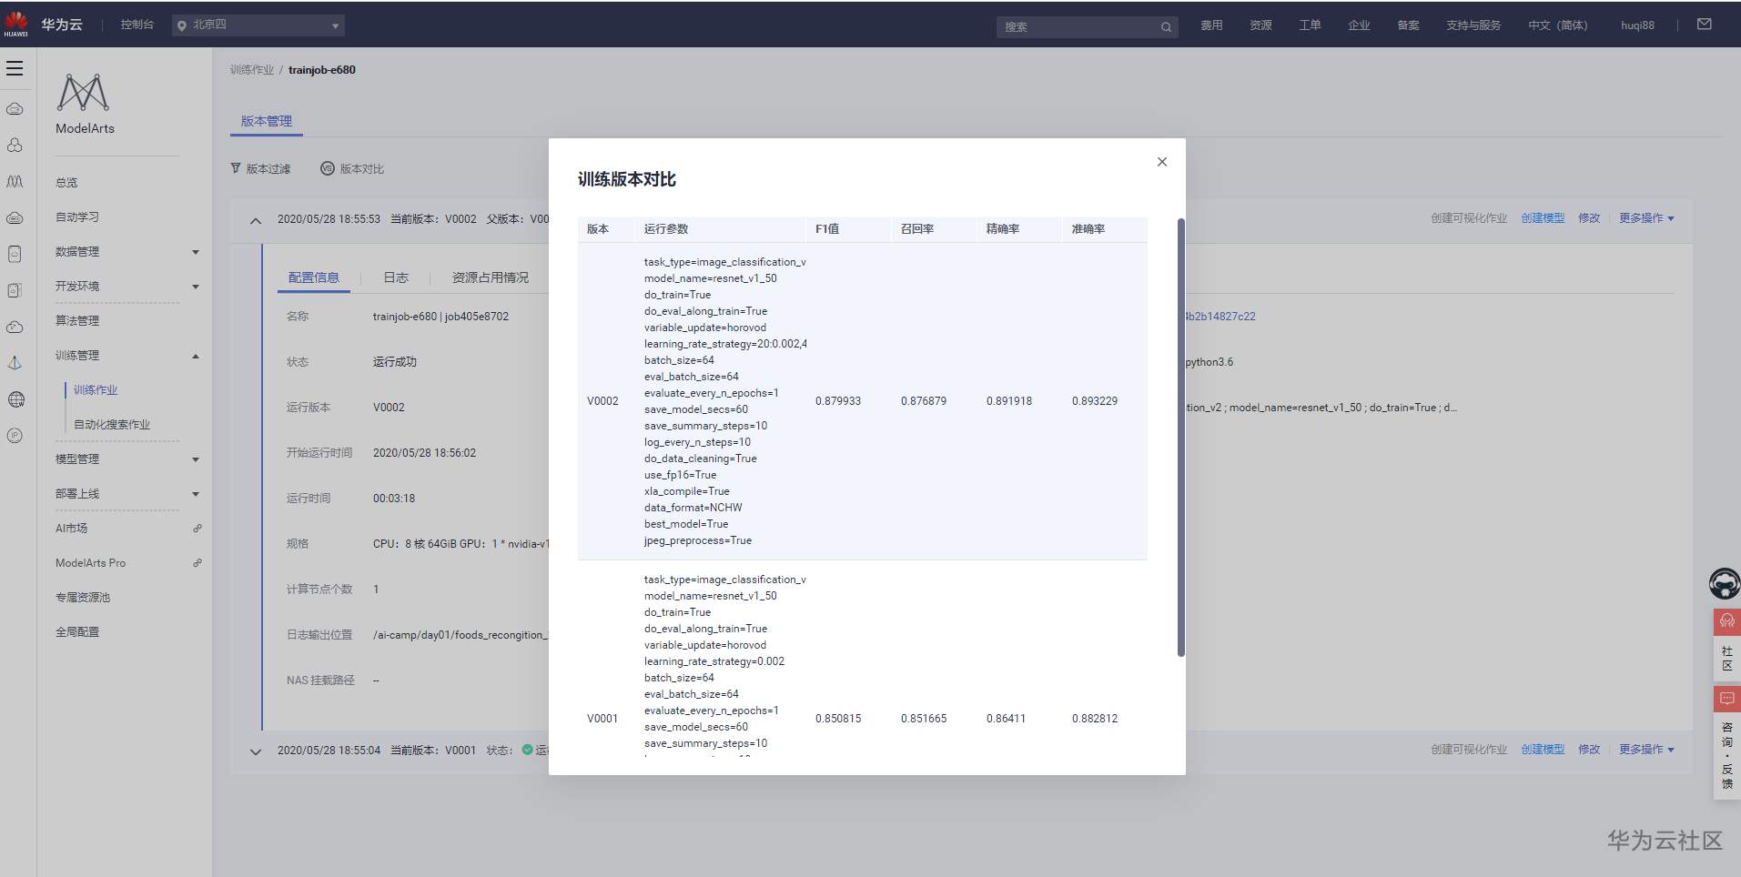Viewport: 1741px width, 877px height.
Task: Click the IP icon in left rail
Action: point(15,436)
